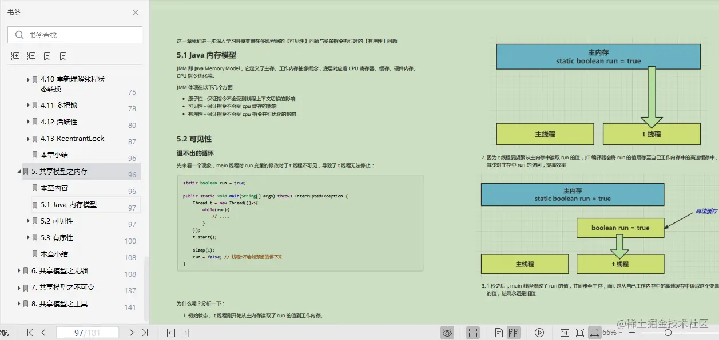Toggle eye protection reading mode
Image resolution: width=719 pixels, height=340 pixels.
point(447,332)
